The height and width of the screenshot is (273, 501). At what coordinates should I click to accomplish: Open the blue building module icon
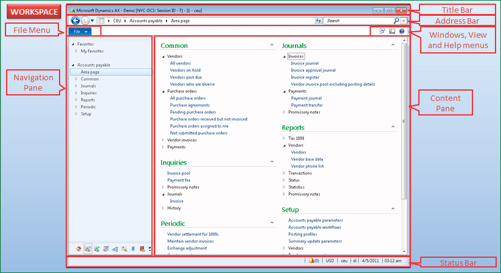[x=133, y=249]
